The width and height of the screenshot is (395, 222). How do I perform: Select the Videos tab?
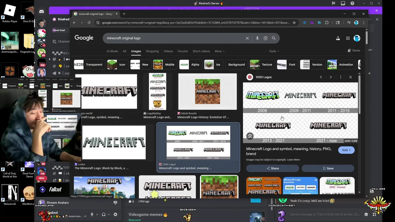pyautogui.click(x=168, y=51)
